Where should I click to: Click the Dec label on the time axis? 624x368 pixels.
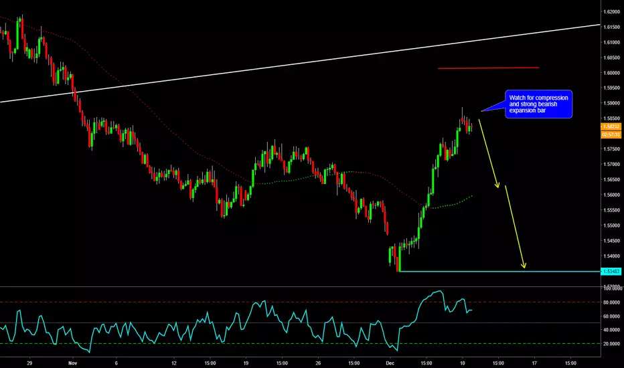click(x=390, y=363)
